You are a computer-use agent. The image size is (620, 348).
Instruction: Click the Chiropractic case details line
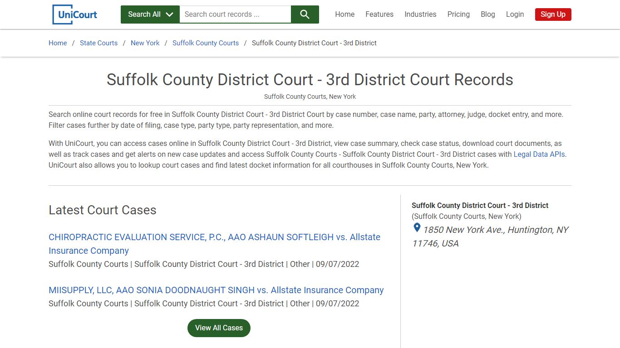pyautogui.click(x=204, y=264)
